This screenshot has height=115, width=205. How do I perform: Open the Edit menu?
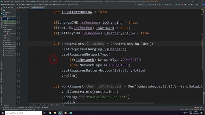[8, 2]
